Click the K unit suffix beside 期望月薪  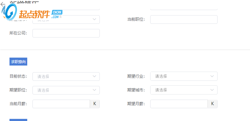pos(212,104)
